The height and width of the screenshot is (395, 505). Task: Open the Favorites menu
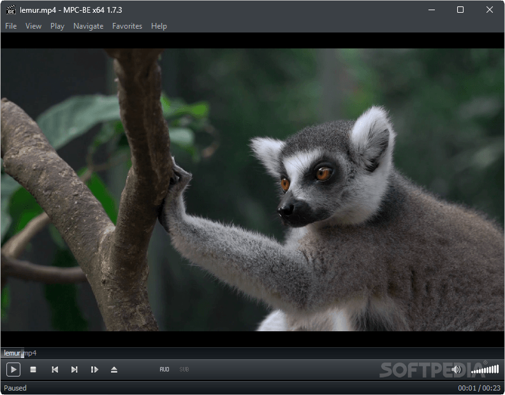point(128,26)
